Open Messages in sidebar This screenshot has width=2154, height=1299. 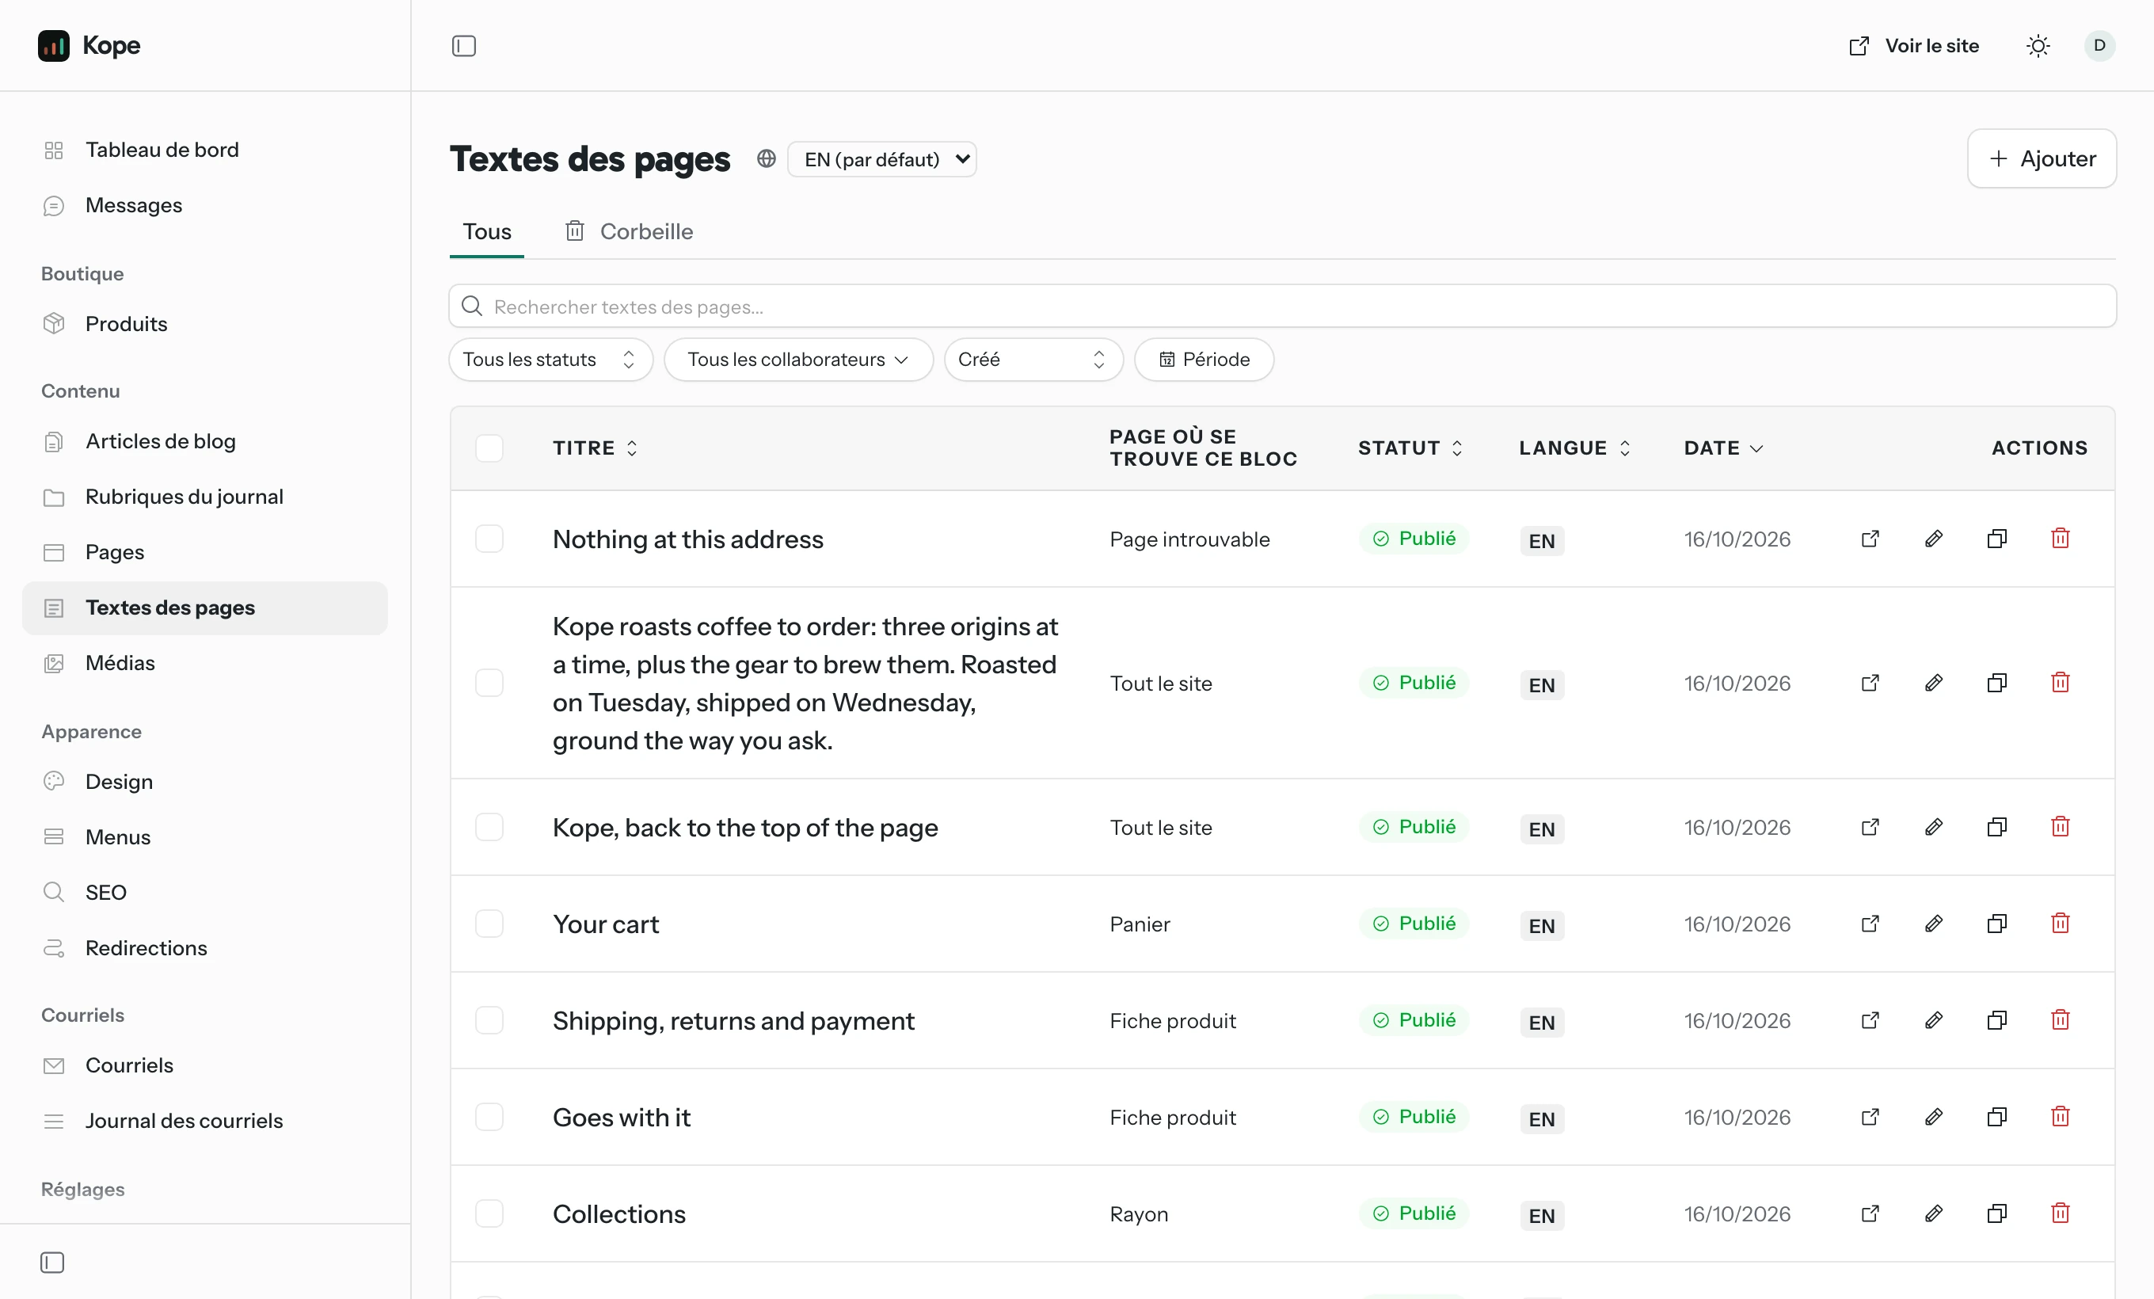tap(205, 205)
